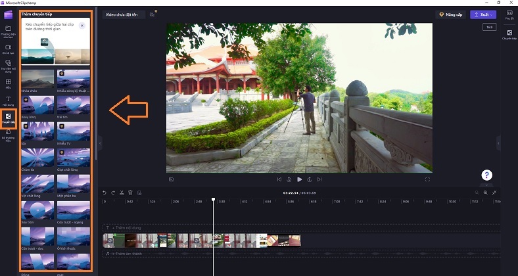The height and width of the screenshot is (276, 518).
Task: Choose the Vệt chất lỏng transition
Action: (x=37, y=184)
